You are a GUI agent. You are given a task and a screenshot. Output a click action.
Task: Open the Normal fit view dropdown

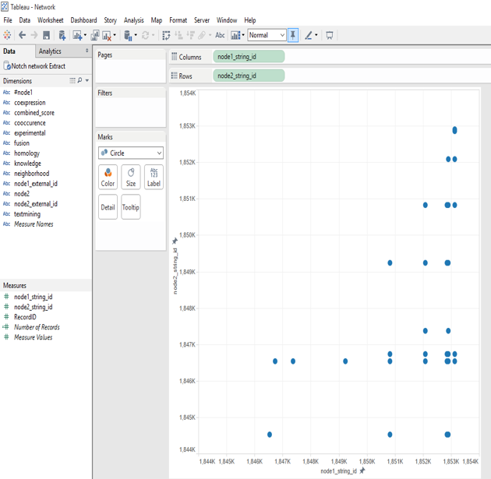point(267,35)
